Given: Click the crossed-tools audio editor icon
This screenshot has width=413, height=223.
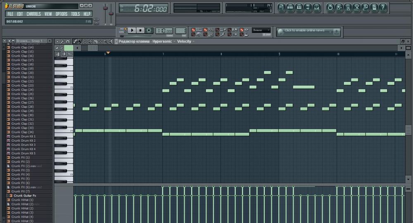Looking at the screenshot, I should (x=357, y=7).
